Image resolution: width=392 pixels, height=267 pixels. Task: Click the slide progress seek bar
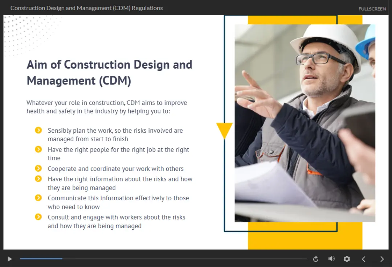[163, 259]
